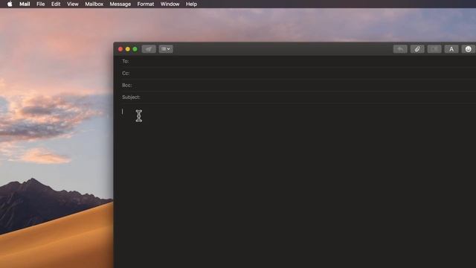476x268 pixels.
Task: Open the View menu
Action: point(73,4)
